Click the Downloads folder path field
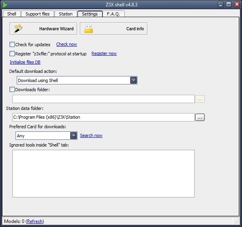 tap(103, 99)
